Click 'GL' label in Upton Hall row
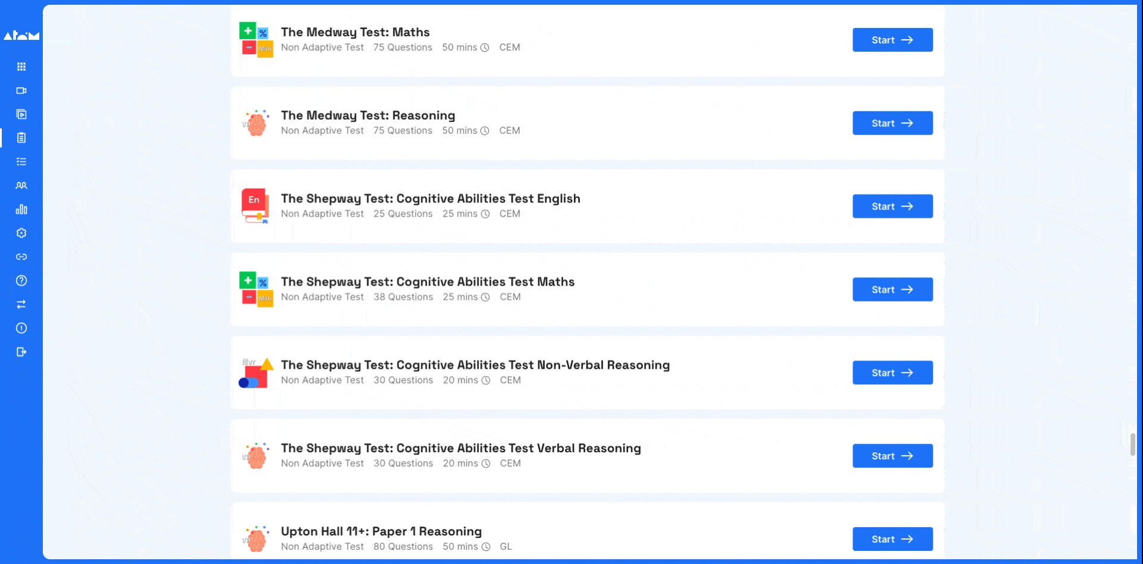The width and height of the screenshot is (1143, 564). coord(506,547)
